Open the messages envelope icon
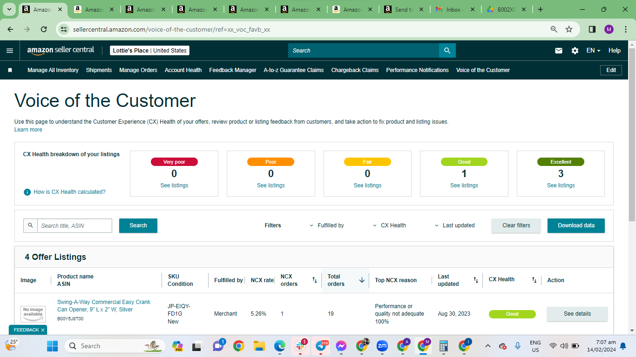Screen dimensions: 636x357 (x=559, y=51)
